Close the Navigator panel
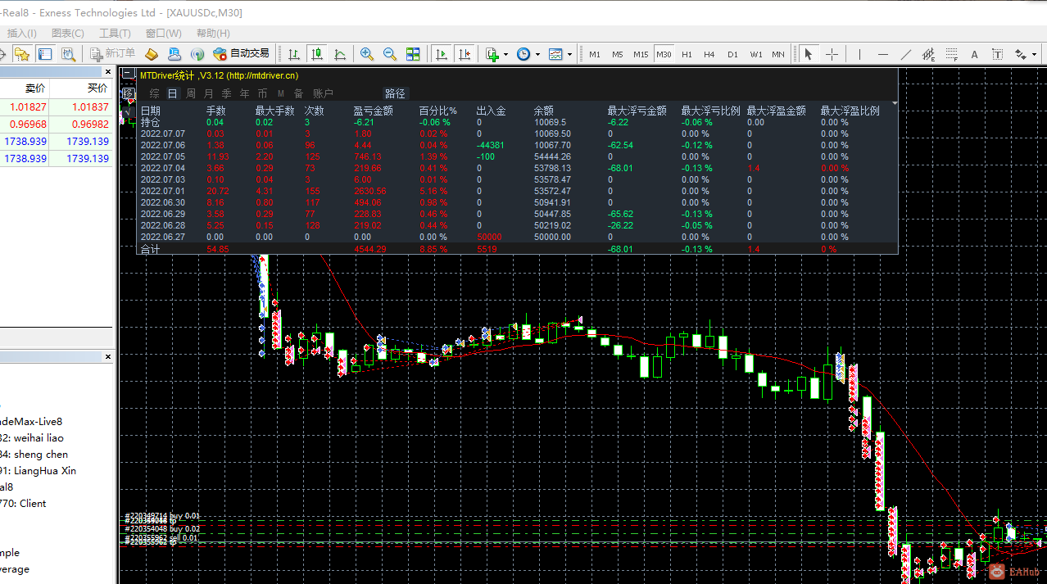Screen dimensions: 1047x584 [x=108, y=357]
